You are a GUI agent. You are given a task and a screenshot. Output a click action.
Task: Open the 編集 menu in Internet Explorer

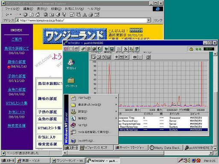pos(28,9)
